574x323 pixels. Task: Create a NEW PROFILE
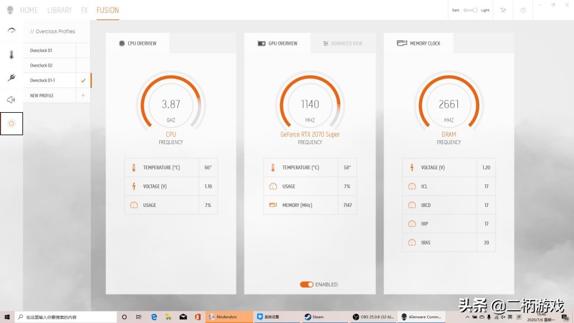pyautogui.click(x=49, y=95)
